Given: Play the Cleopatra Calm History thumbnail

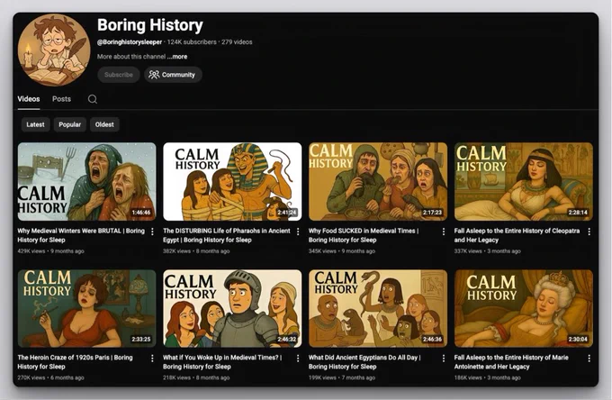Looking at the screenshot, I should (524, 182).
